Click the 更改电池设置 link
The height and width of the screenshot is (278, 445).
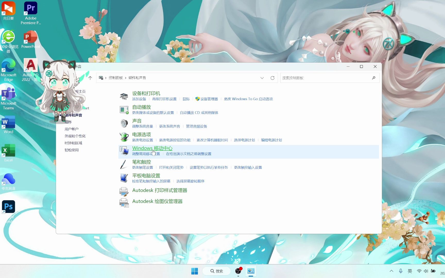(x=142, y=140)
